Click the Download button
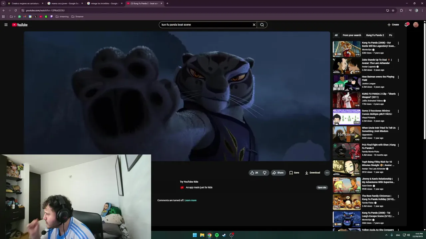Screen dimensions: 426x239 [313, 173]
